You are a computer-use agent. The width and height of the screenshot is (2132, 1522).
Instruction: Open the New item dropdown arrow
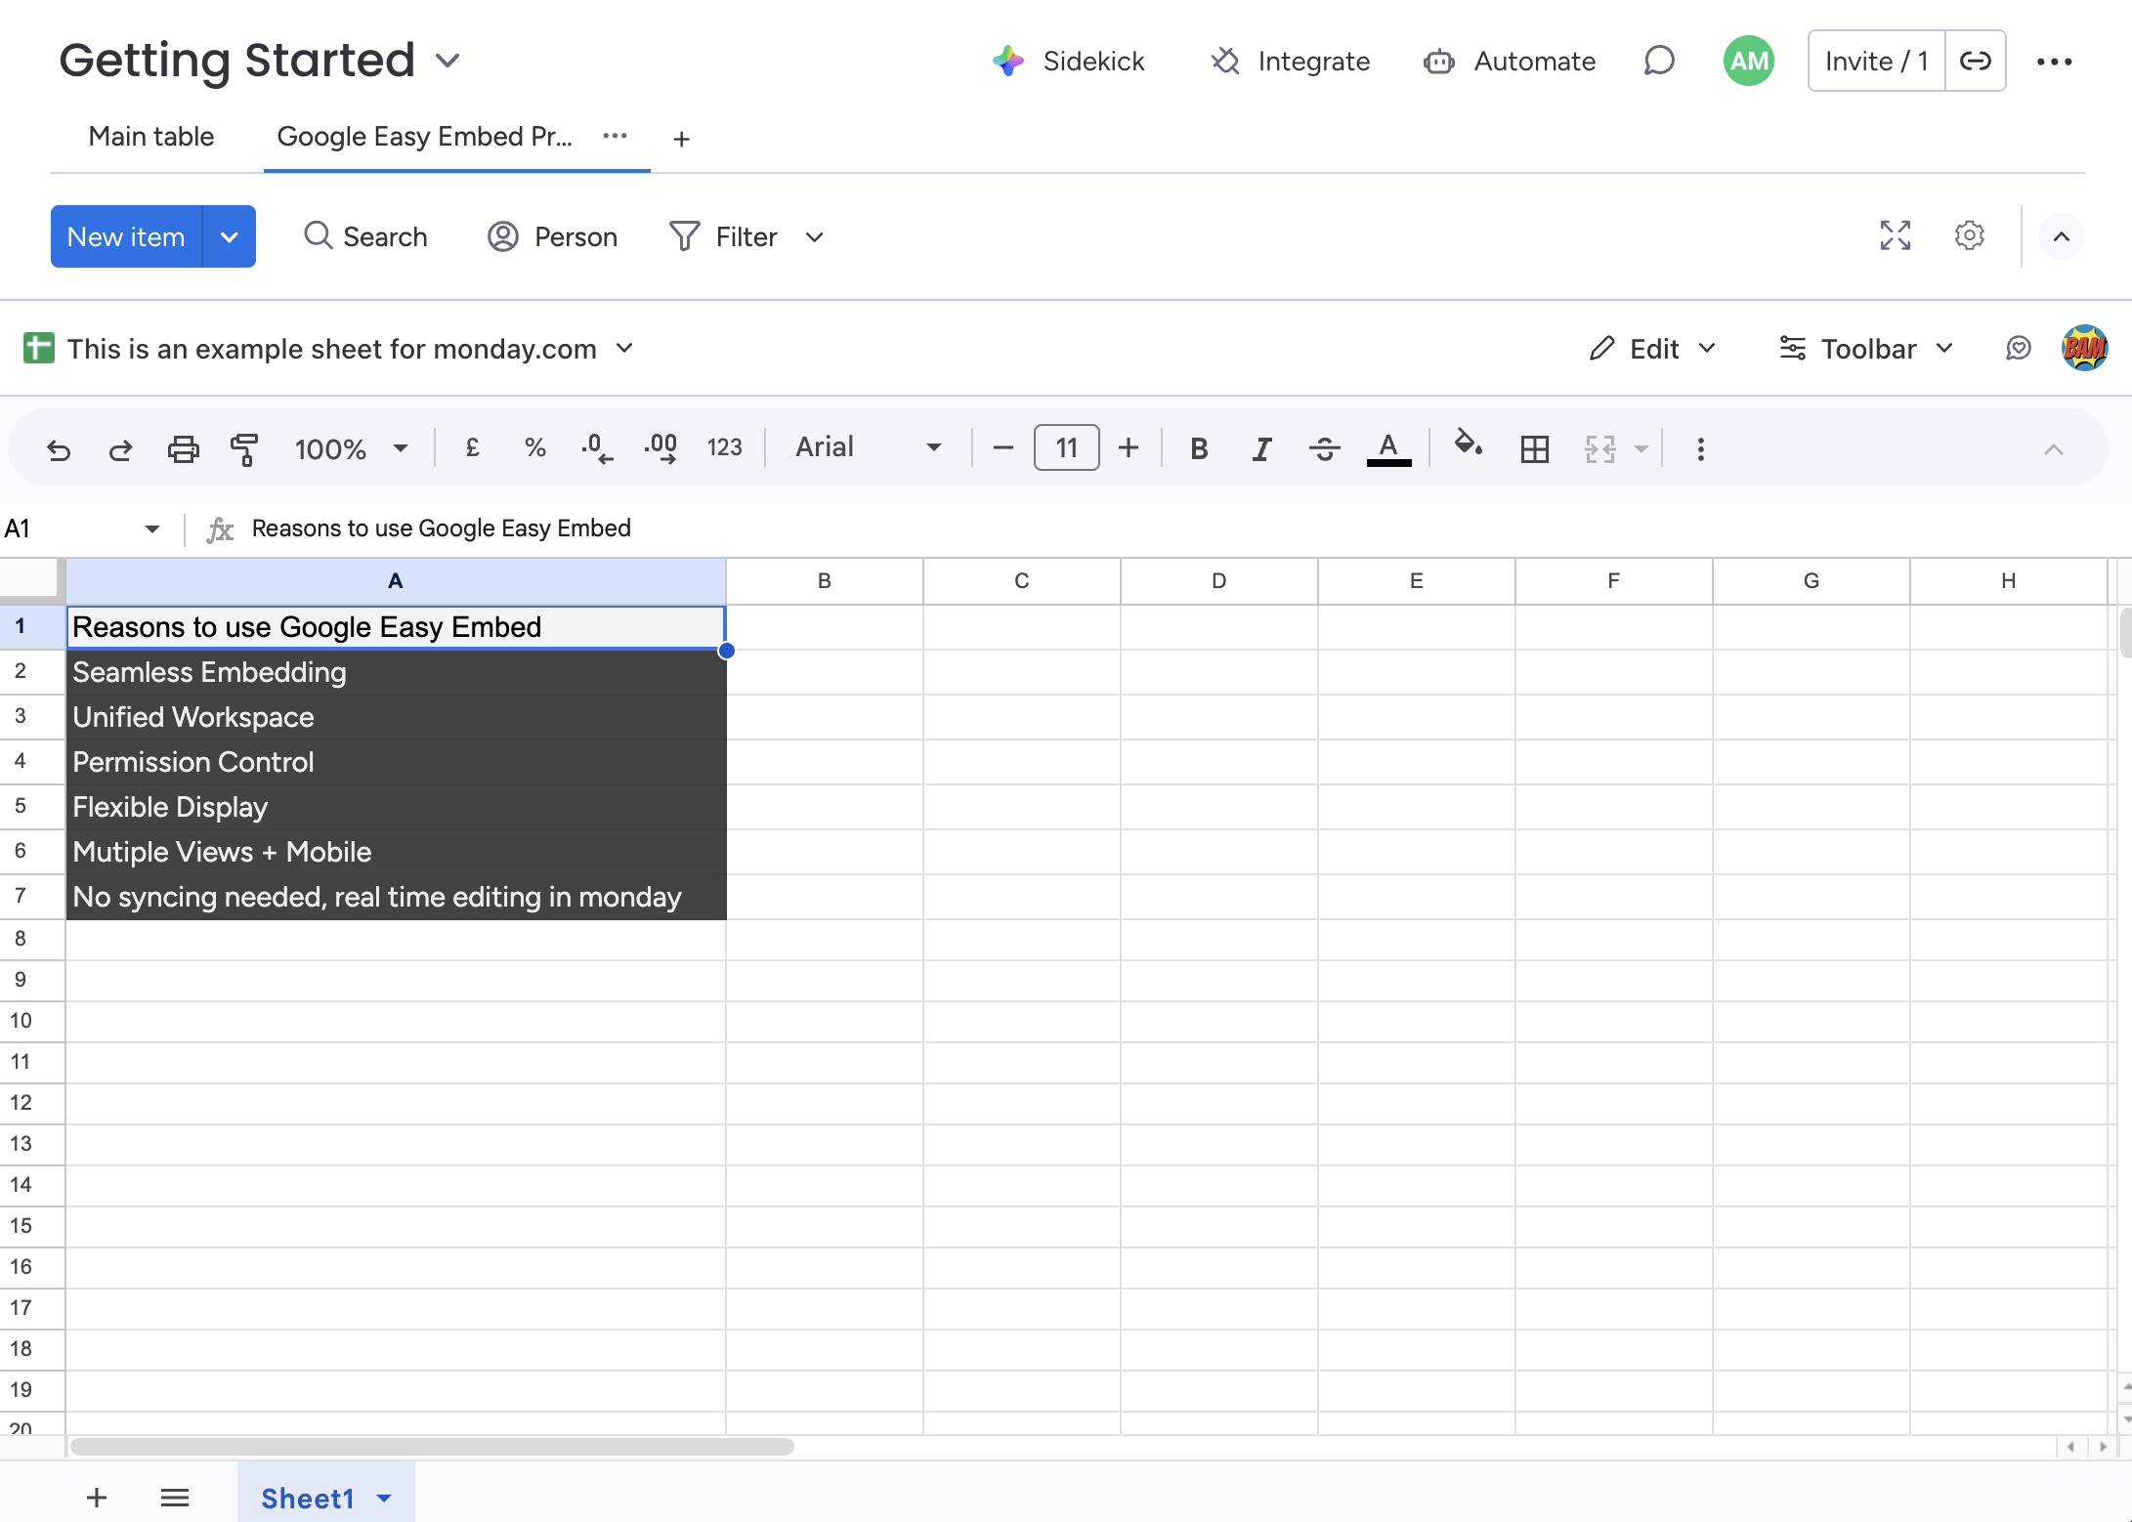(229, 237)
